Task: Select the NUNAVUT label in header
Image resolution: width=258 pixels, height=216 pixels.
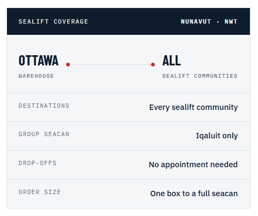Action: point(196,21)
